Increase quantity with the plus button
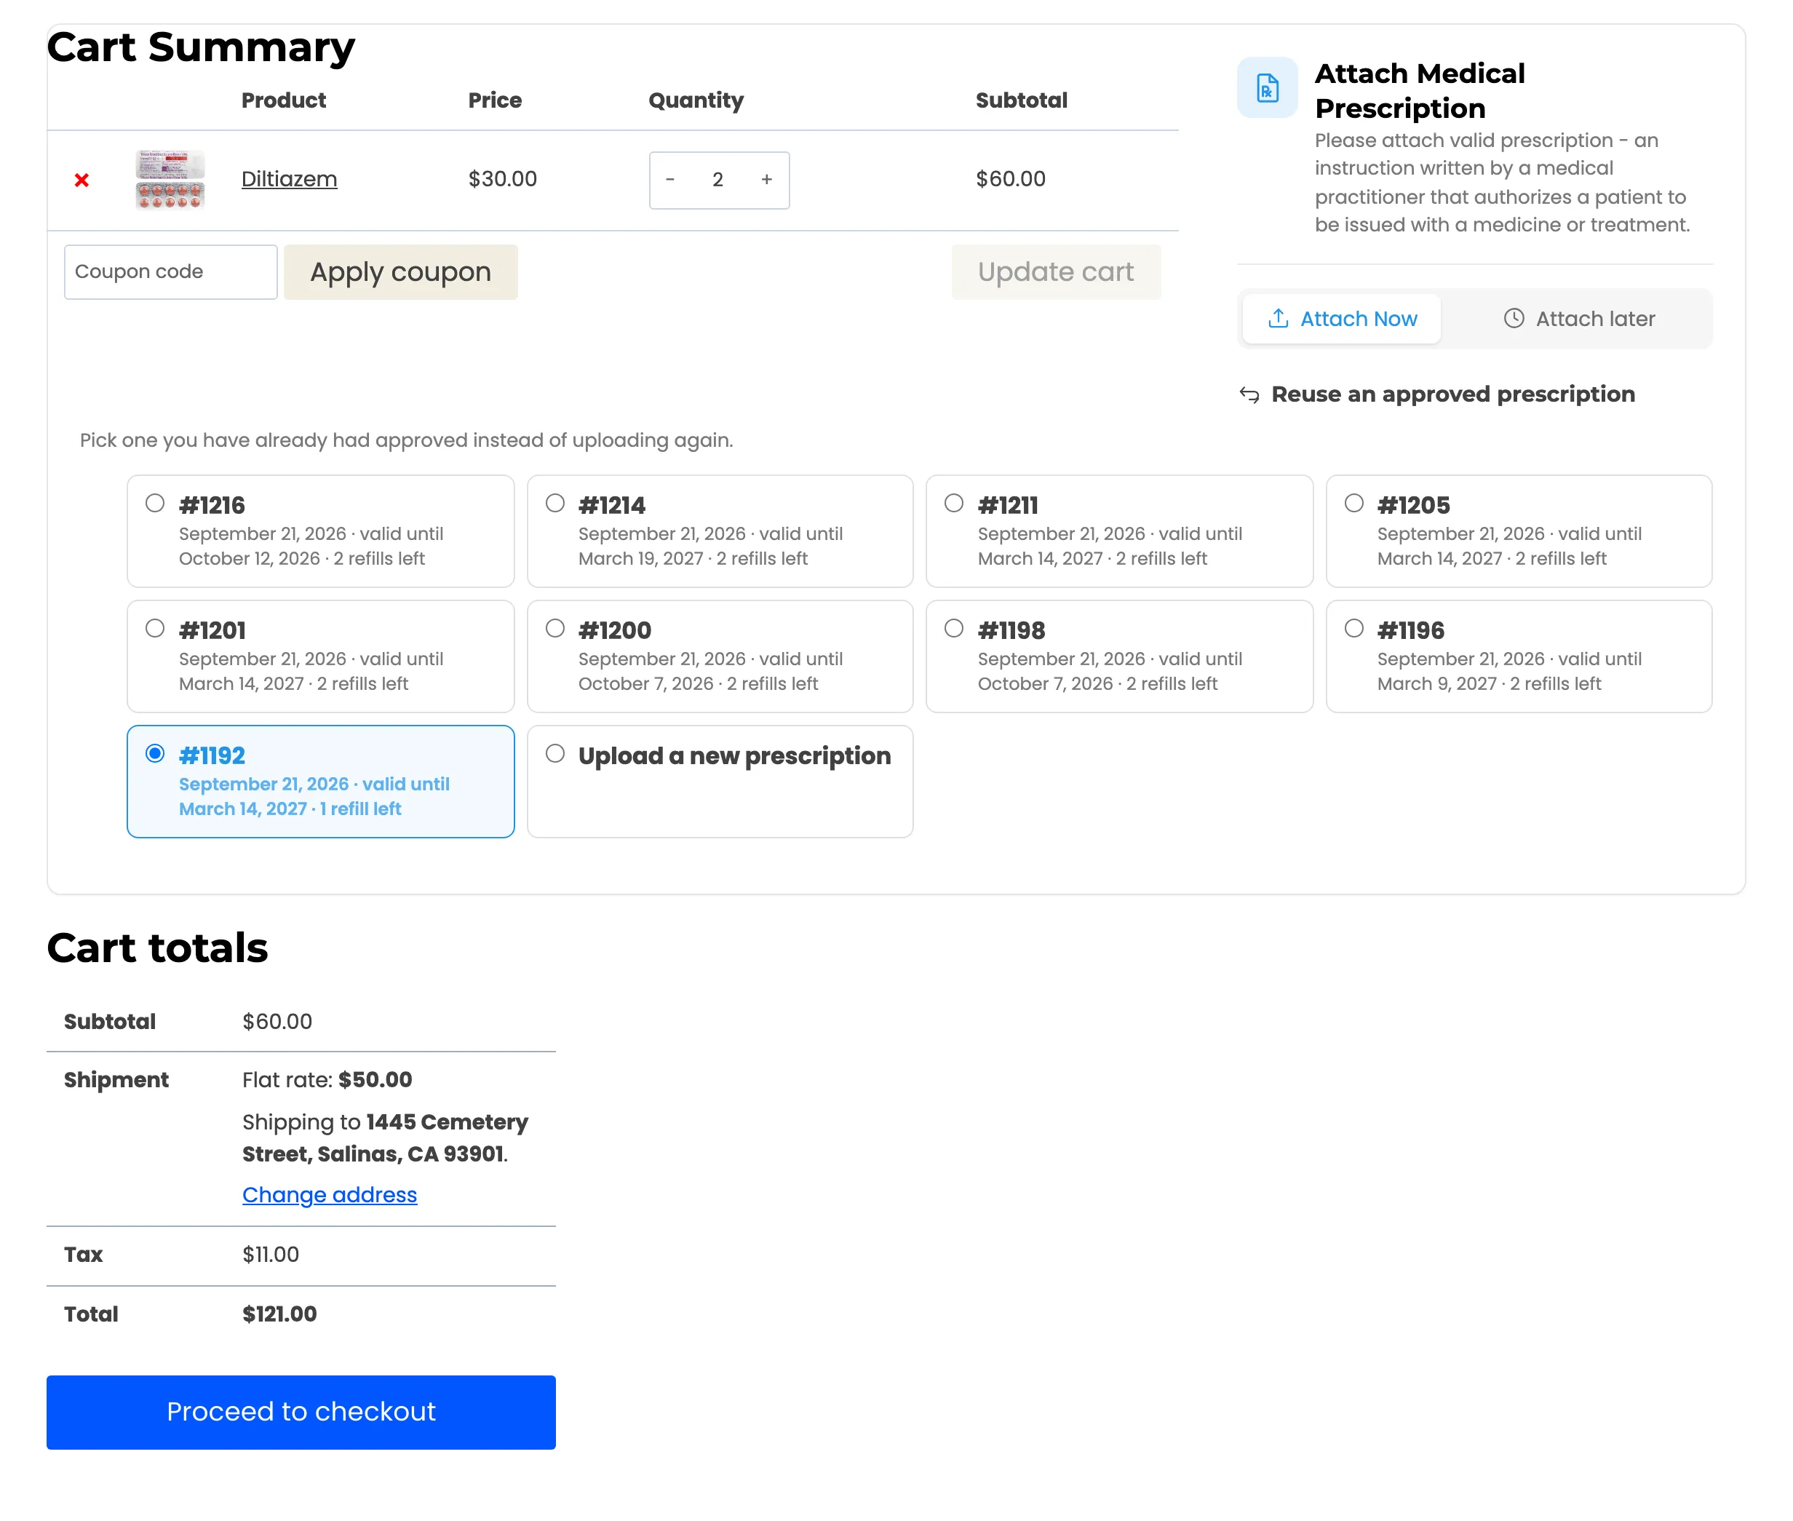Viewport: 1793px width, 1521px height. pos(766,179)
